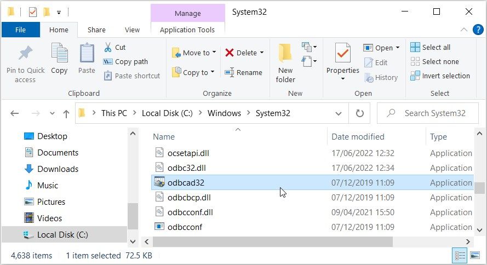Switch to details view layout
Image resolution: width=487 pixels, height=265 pixels.
pyautogui.click(x=459, y=256)
